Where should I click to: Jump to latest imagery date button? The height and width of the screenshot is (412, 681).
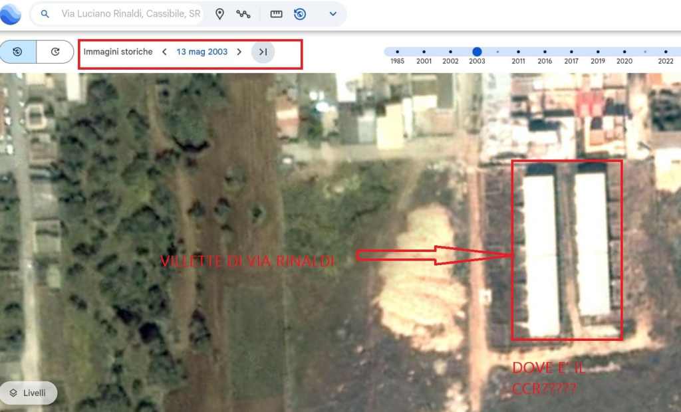coord(263,52)
